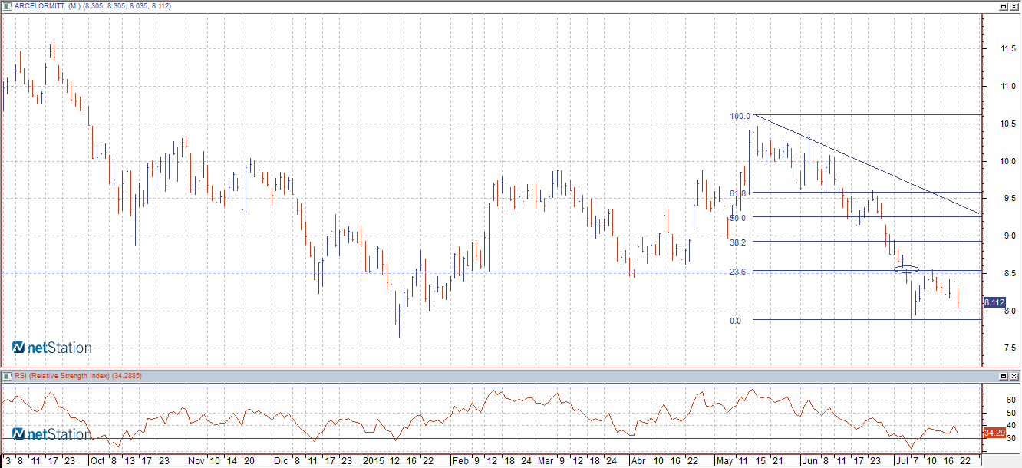This screenshot has width=1022, height=468.
Task: Click the RSI panel icon at its header
Action: tap(6, 376)
